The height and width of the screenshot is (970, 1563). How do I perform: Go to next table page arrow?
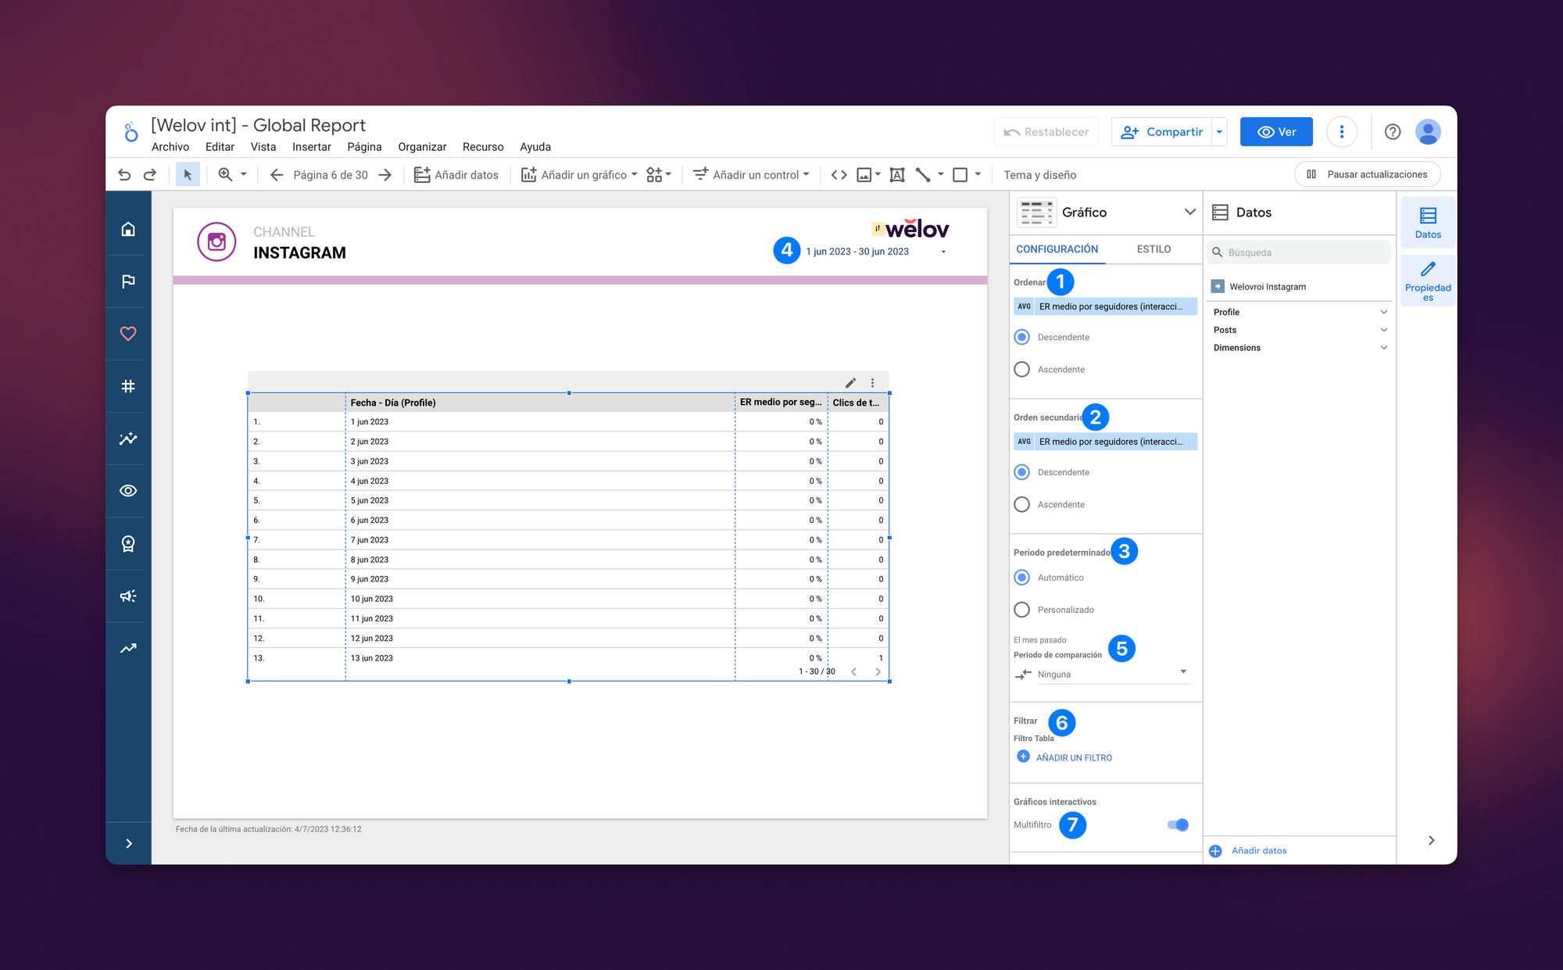[878, 671]
